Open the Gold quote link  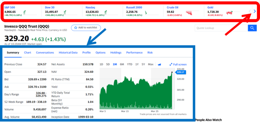pyautogui.click(x=210, y=7)
